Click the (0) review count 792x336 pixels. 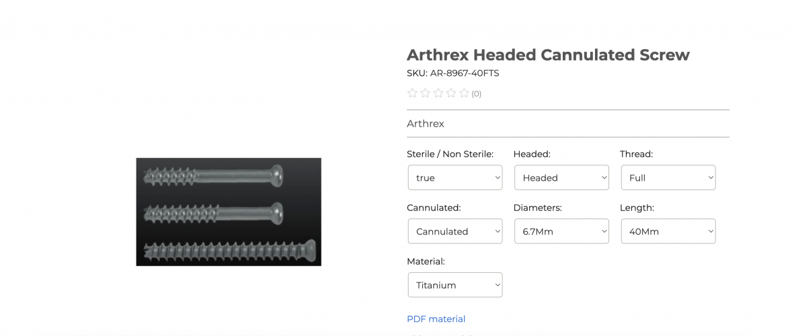pos(477,94)
